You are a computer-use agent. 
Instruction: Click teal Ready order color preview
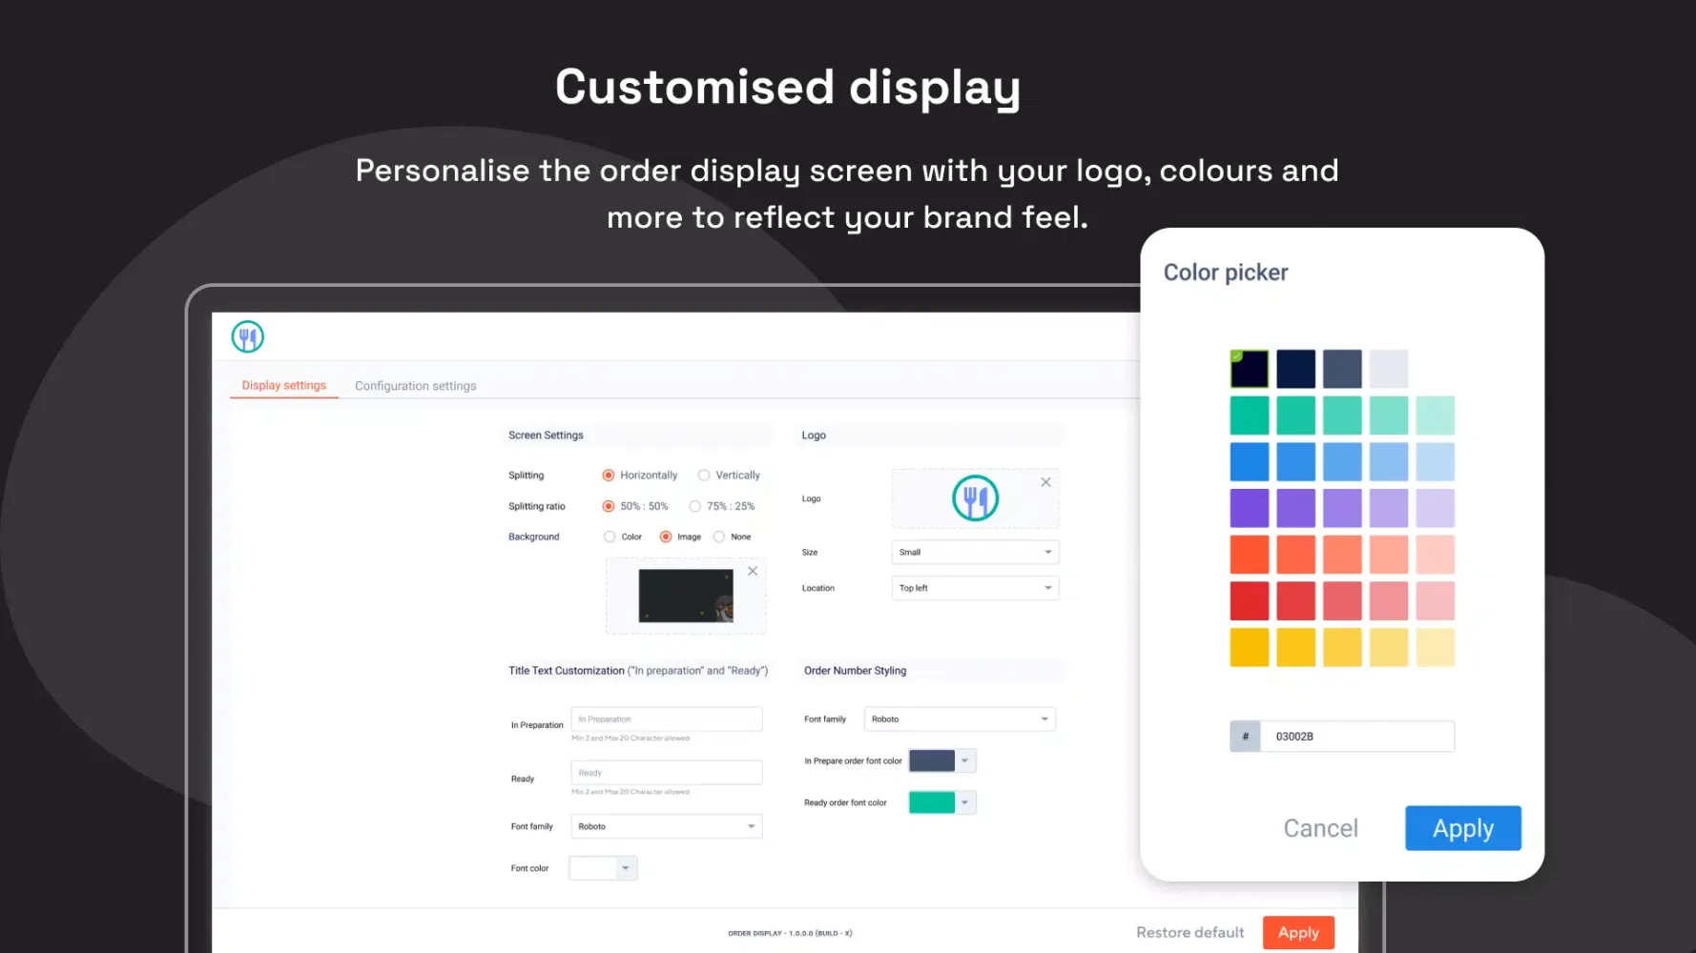(x=932, y=802)
